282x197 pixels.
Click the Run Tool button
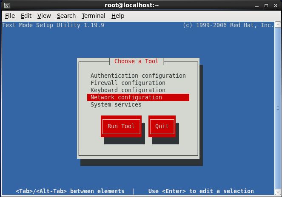(x=121, y=126)
